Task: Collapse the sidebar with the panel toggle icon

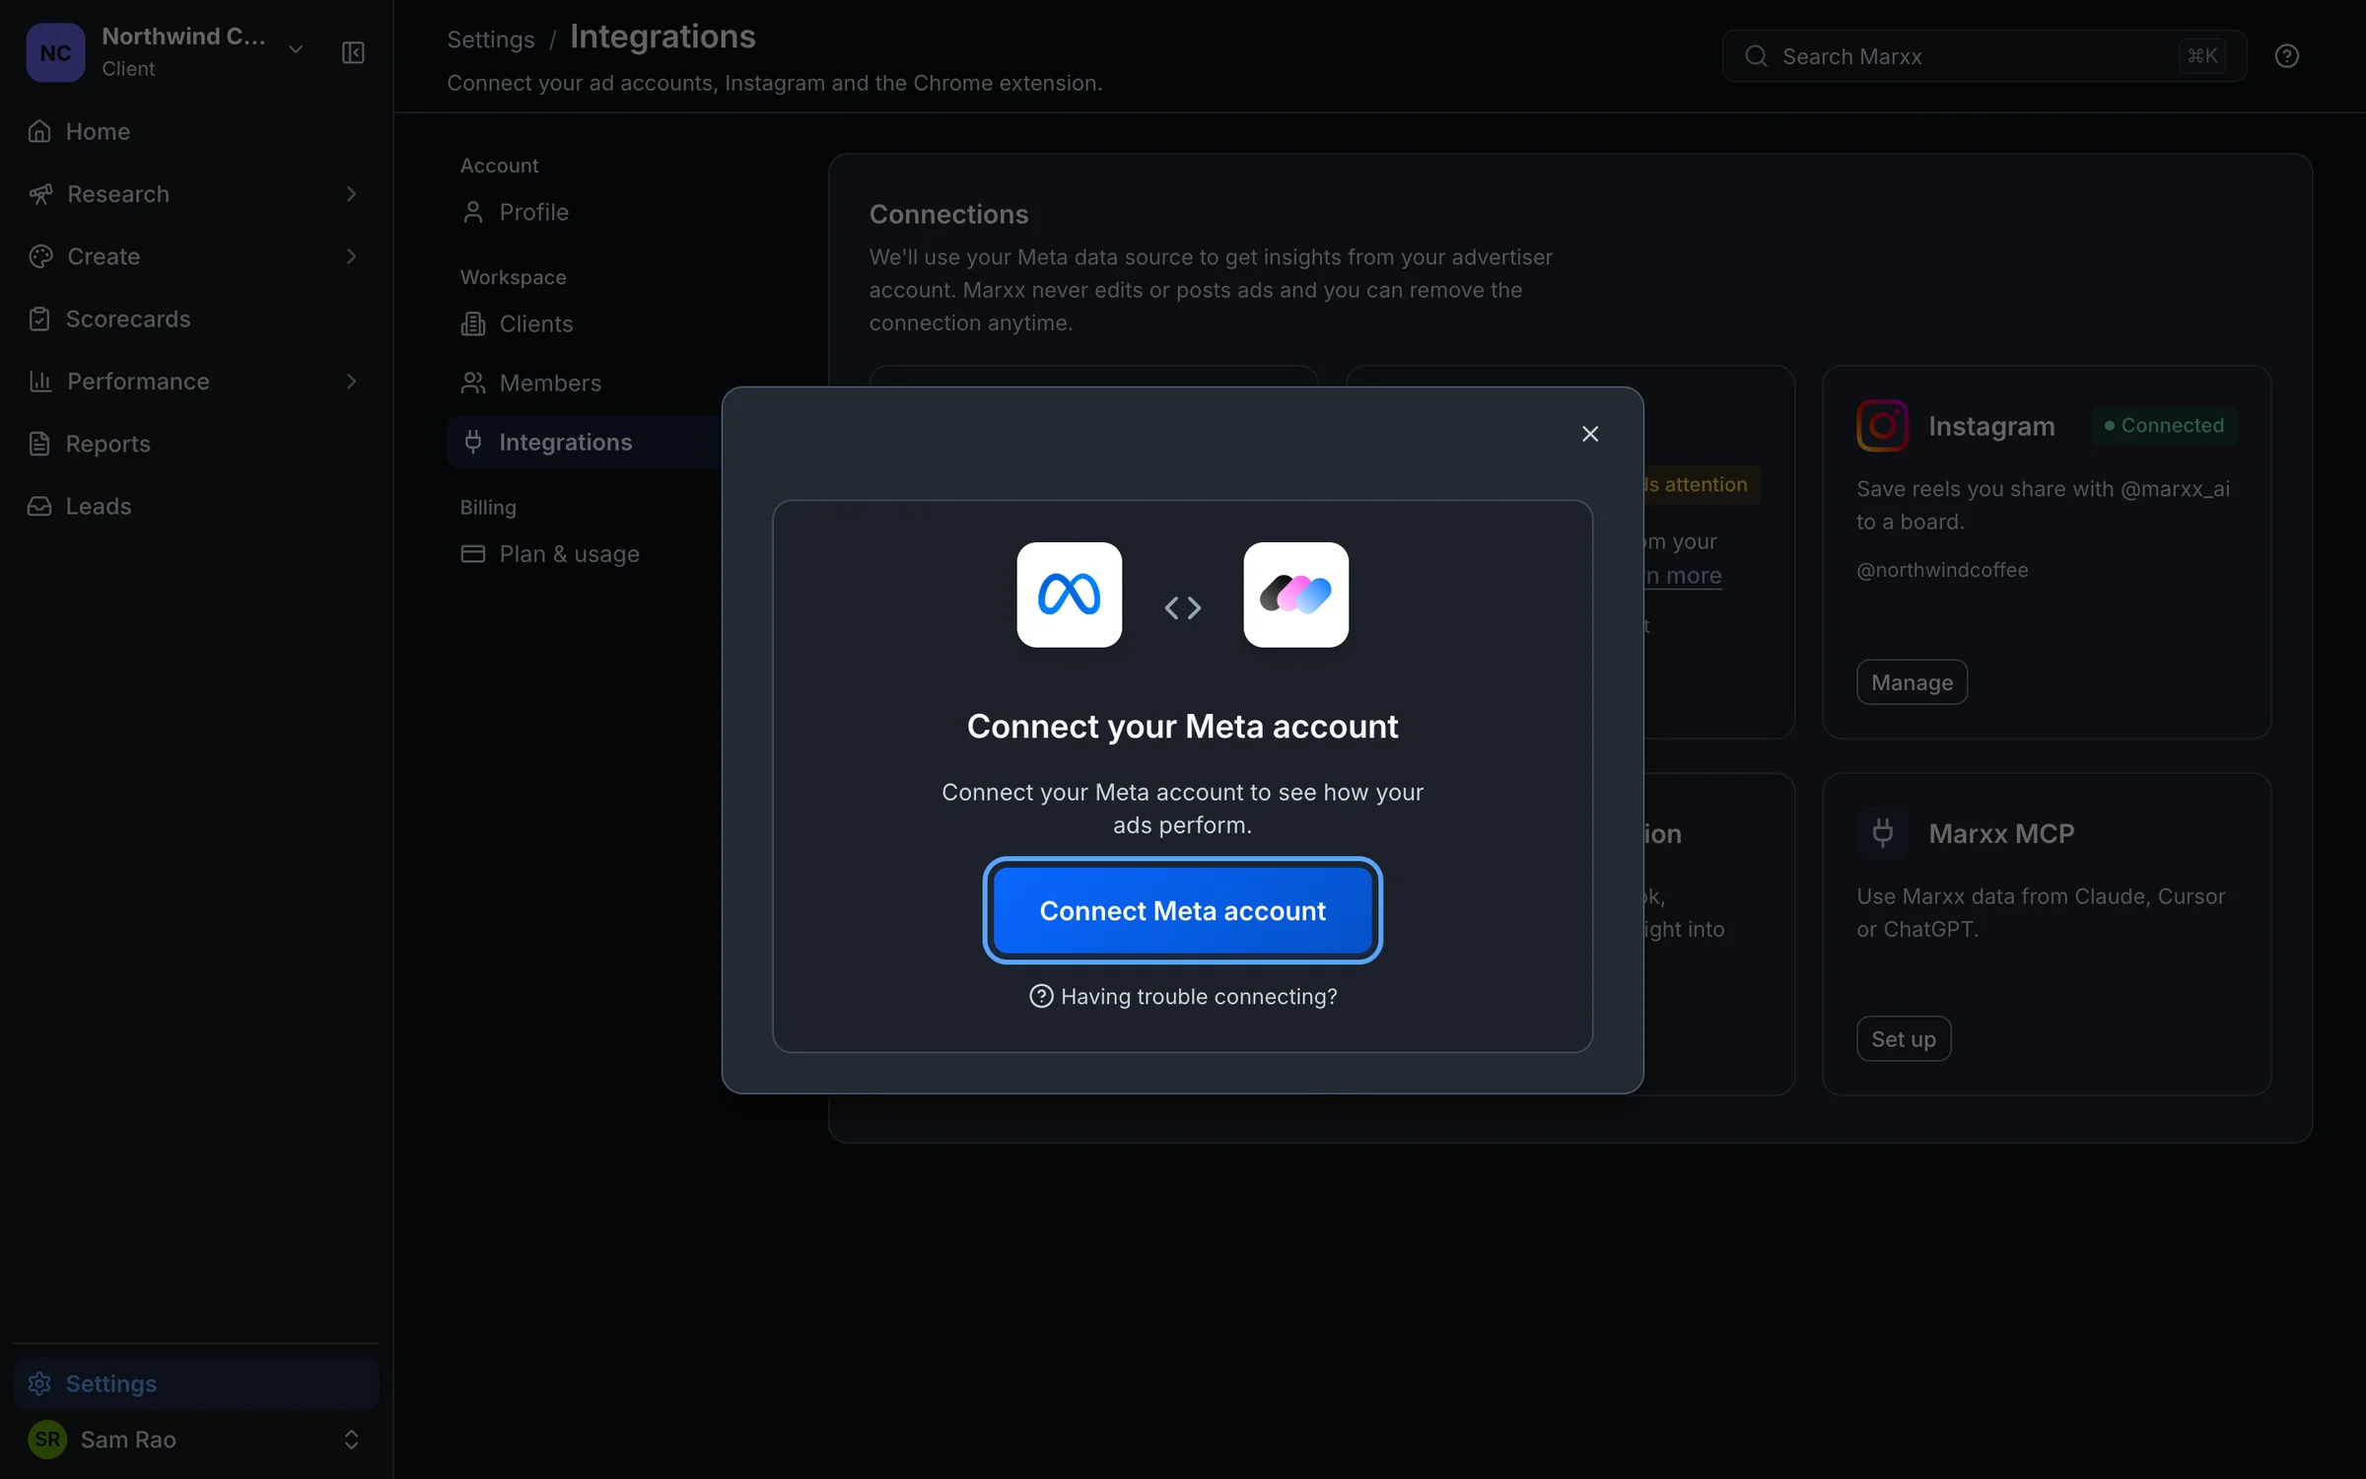Action: pos(353,52)
